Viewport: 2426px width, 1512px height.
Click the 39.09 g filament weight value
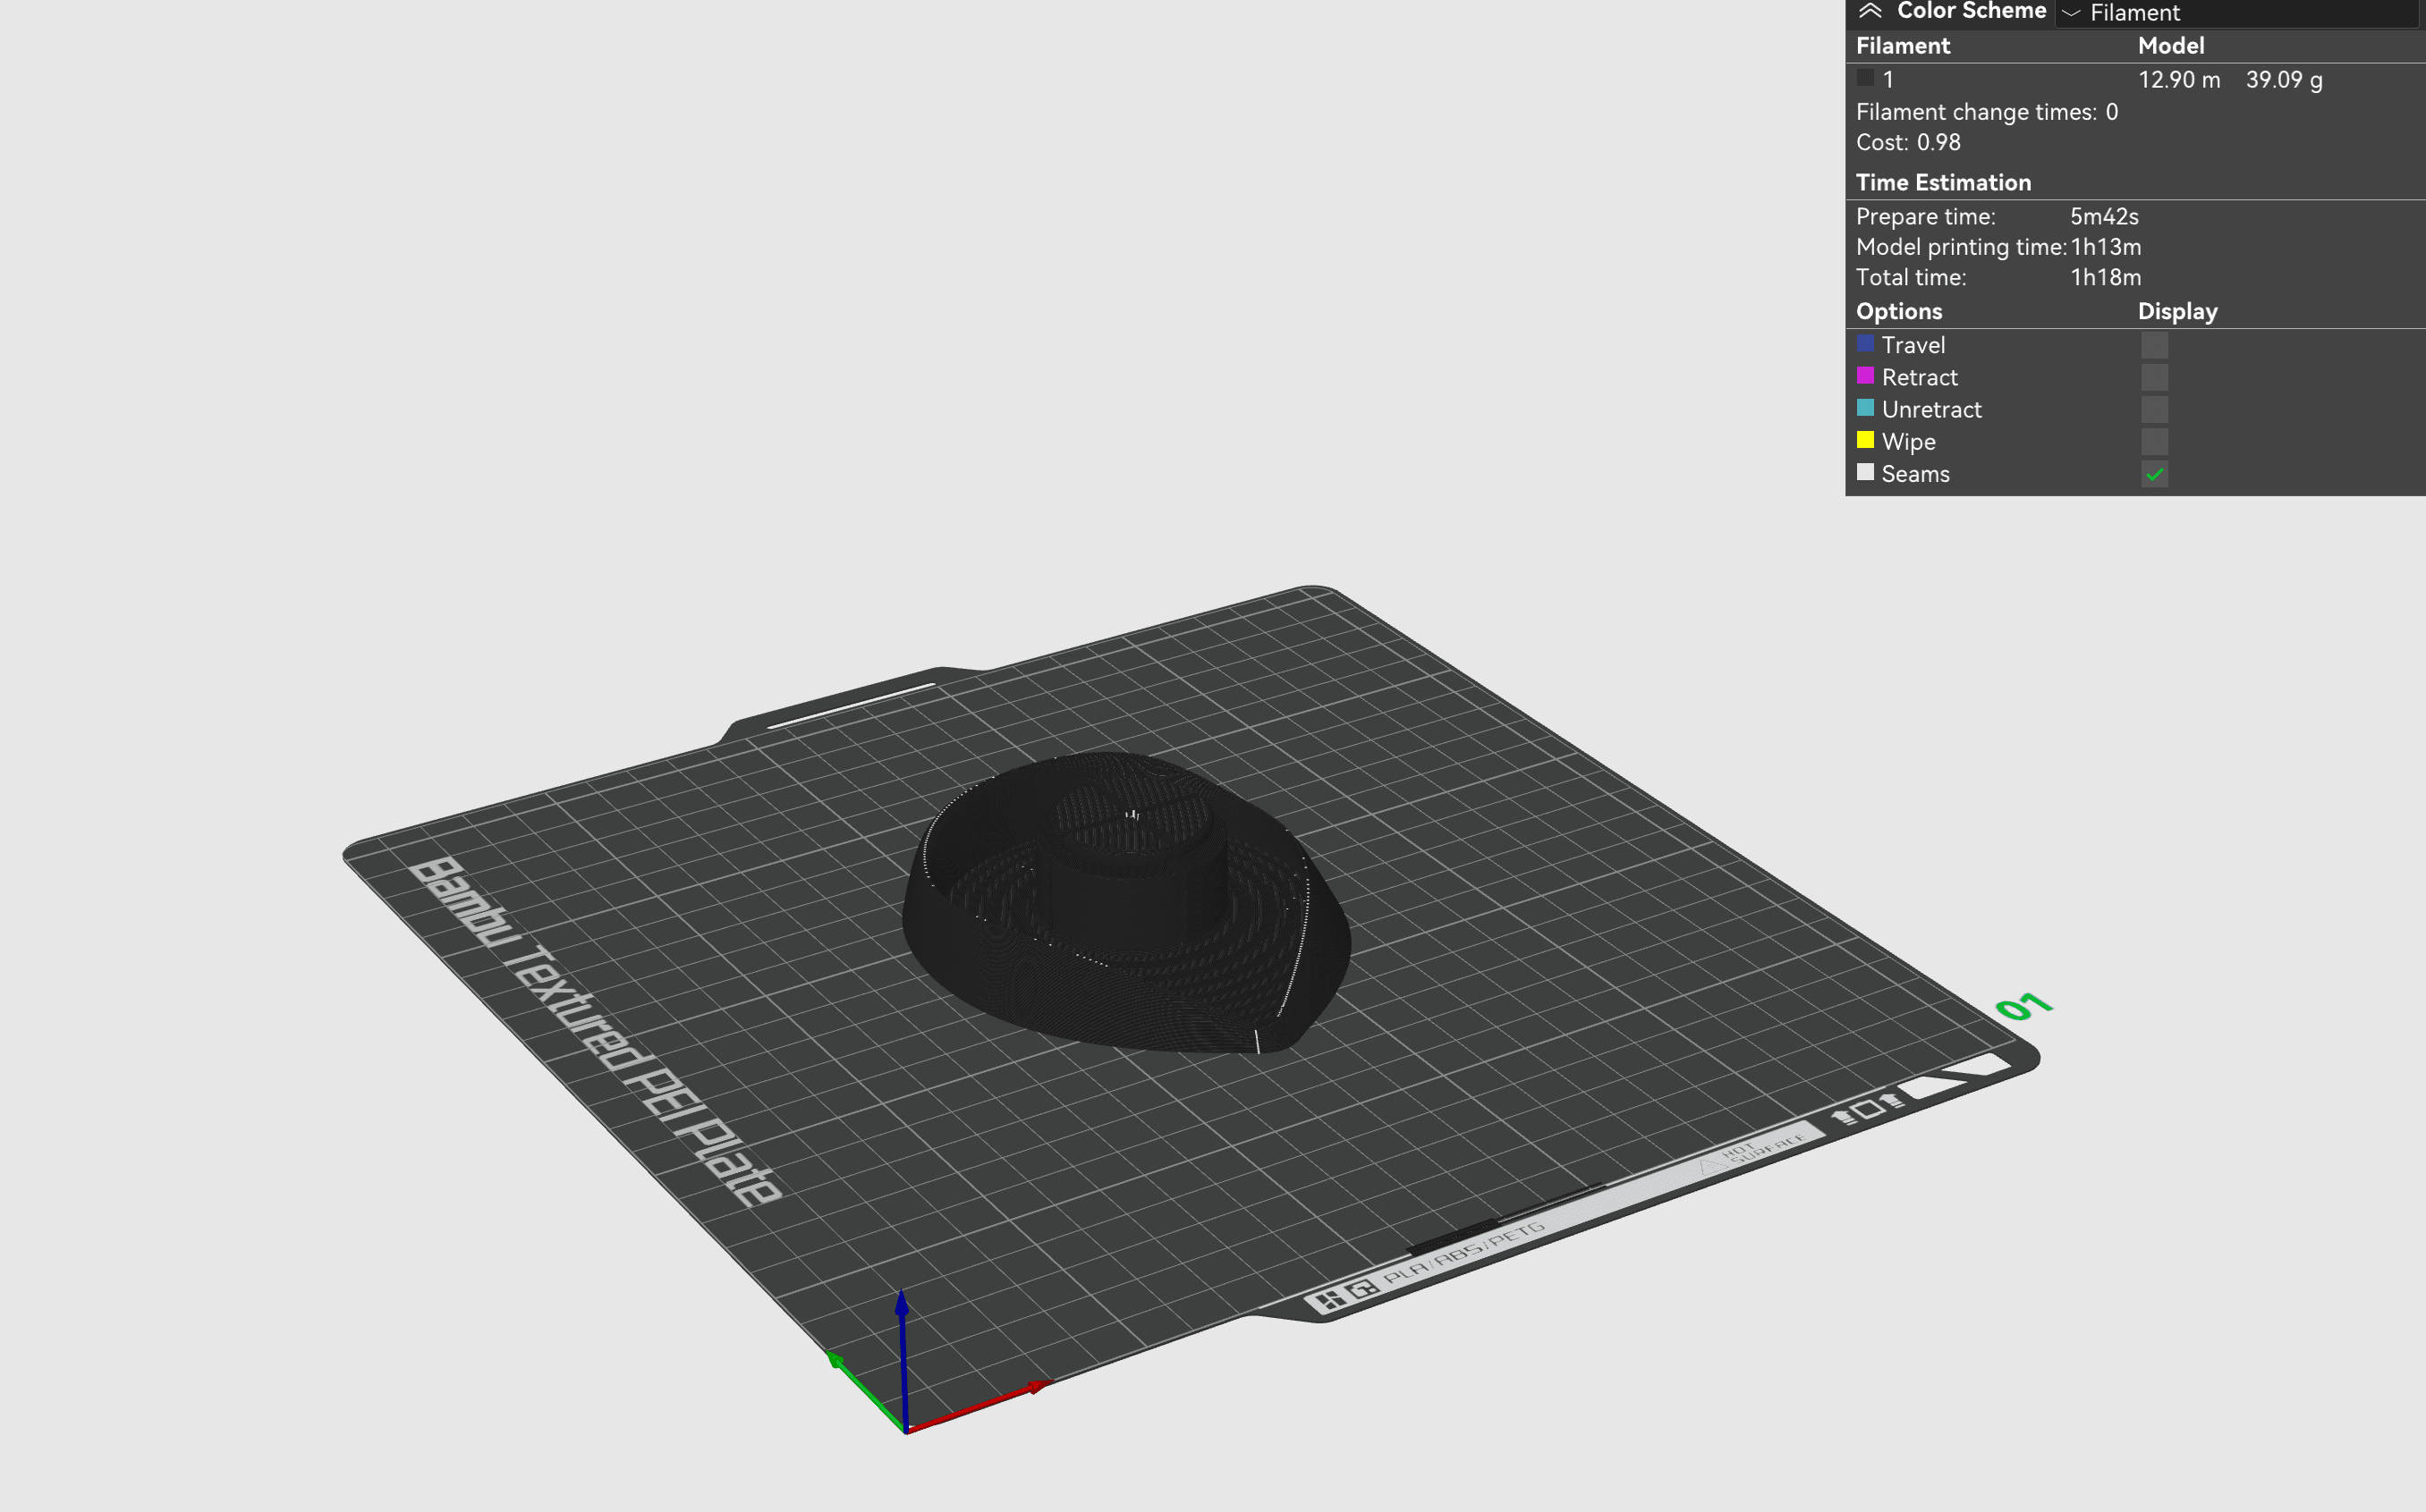2284,80
